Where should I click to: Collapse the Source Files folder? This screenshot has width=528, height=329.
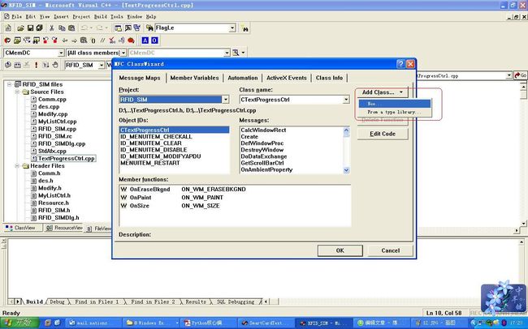[17, 92]
